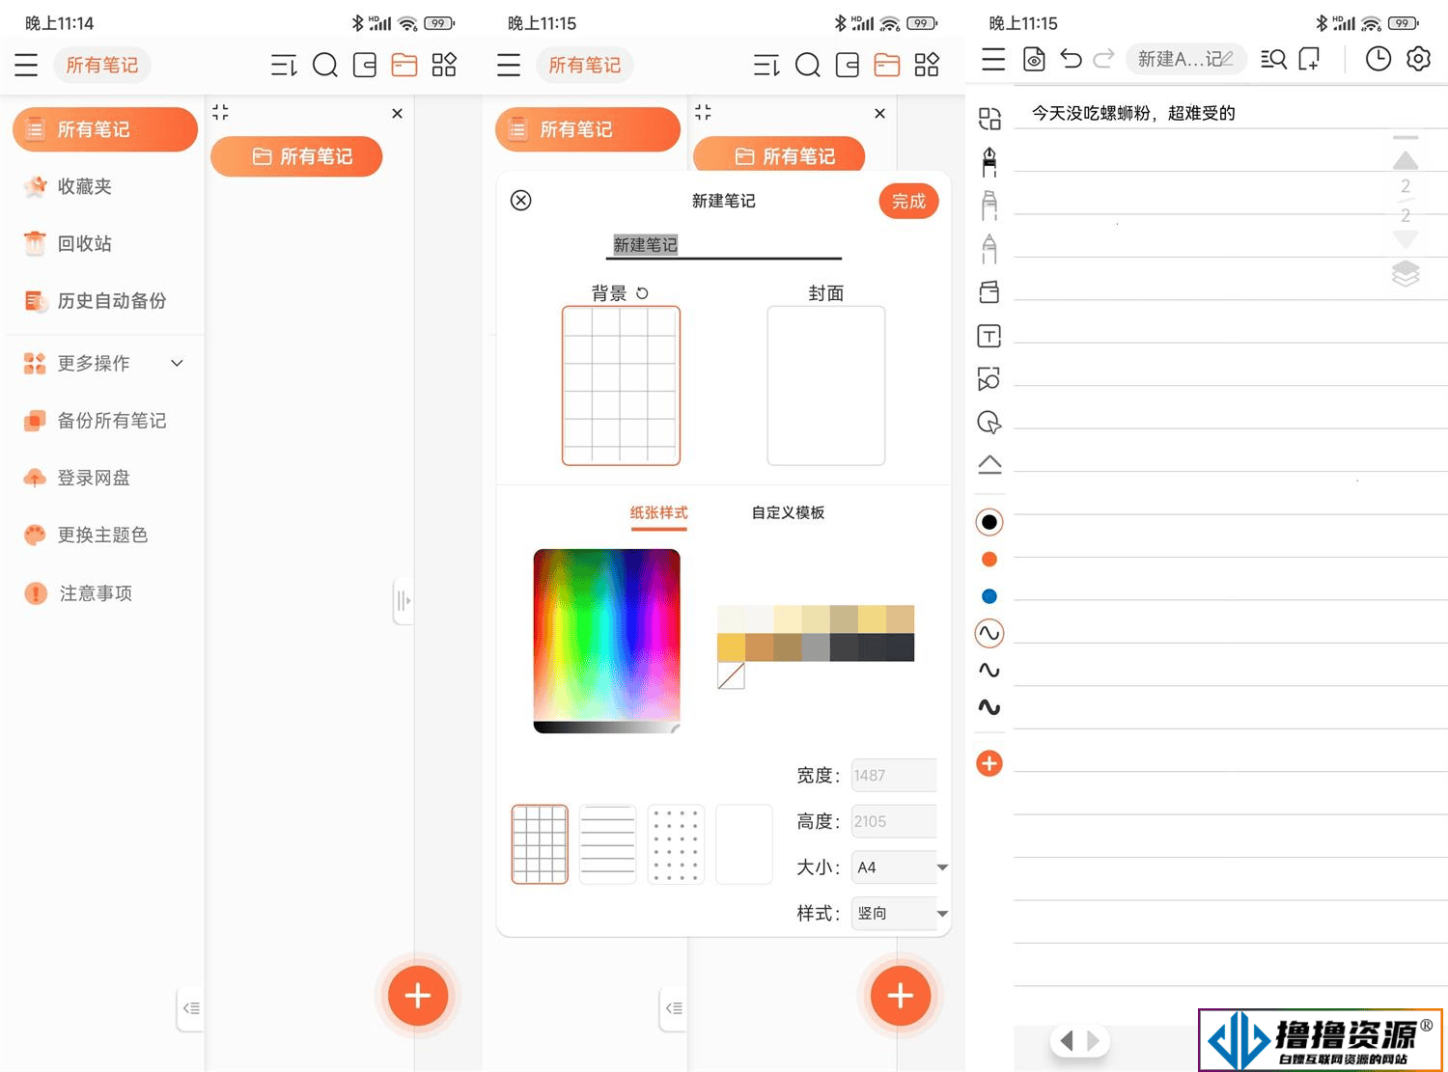Open the preview mode eye-document icon
Image resolution: width=1448 pixels, height=1072 pixels.
click(1034, 59)
